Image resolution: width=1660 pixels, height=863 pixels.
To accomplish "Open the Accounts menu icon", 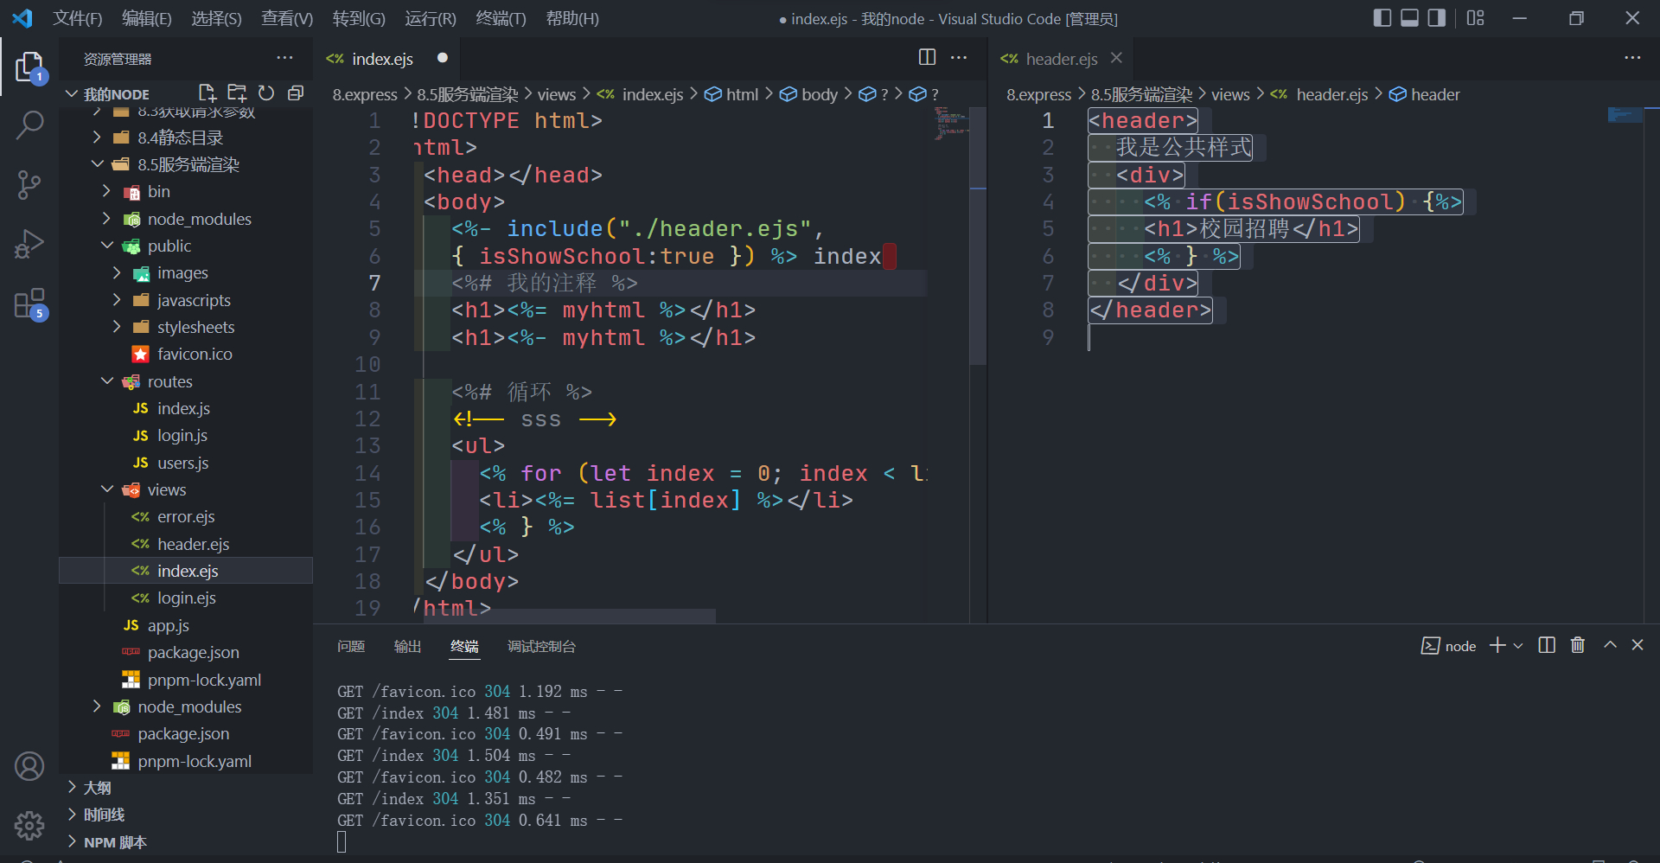I will click(29, 766).
